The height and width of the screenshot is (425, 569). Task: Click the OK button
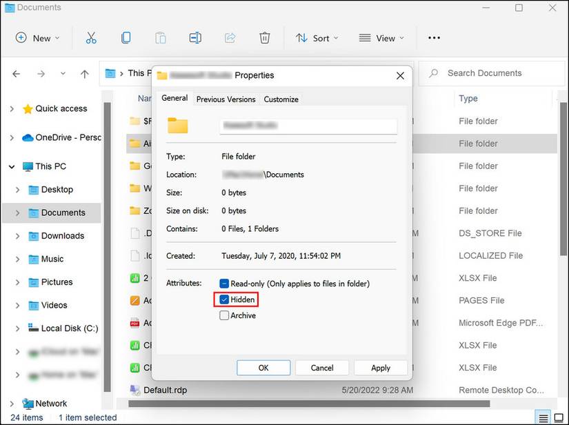(263, 368)
